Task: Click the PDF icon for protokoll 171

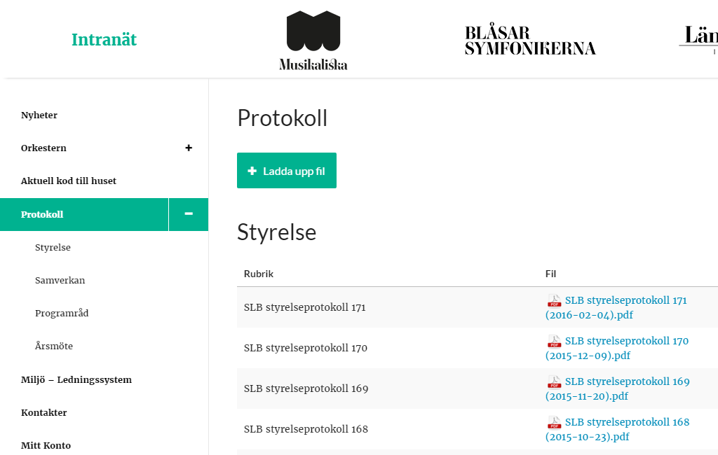Action: tap(554, 300)
